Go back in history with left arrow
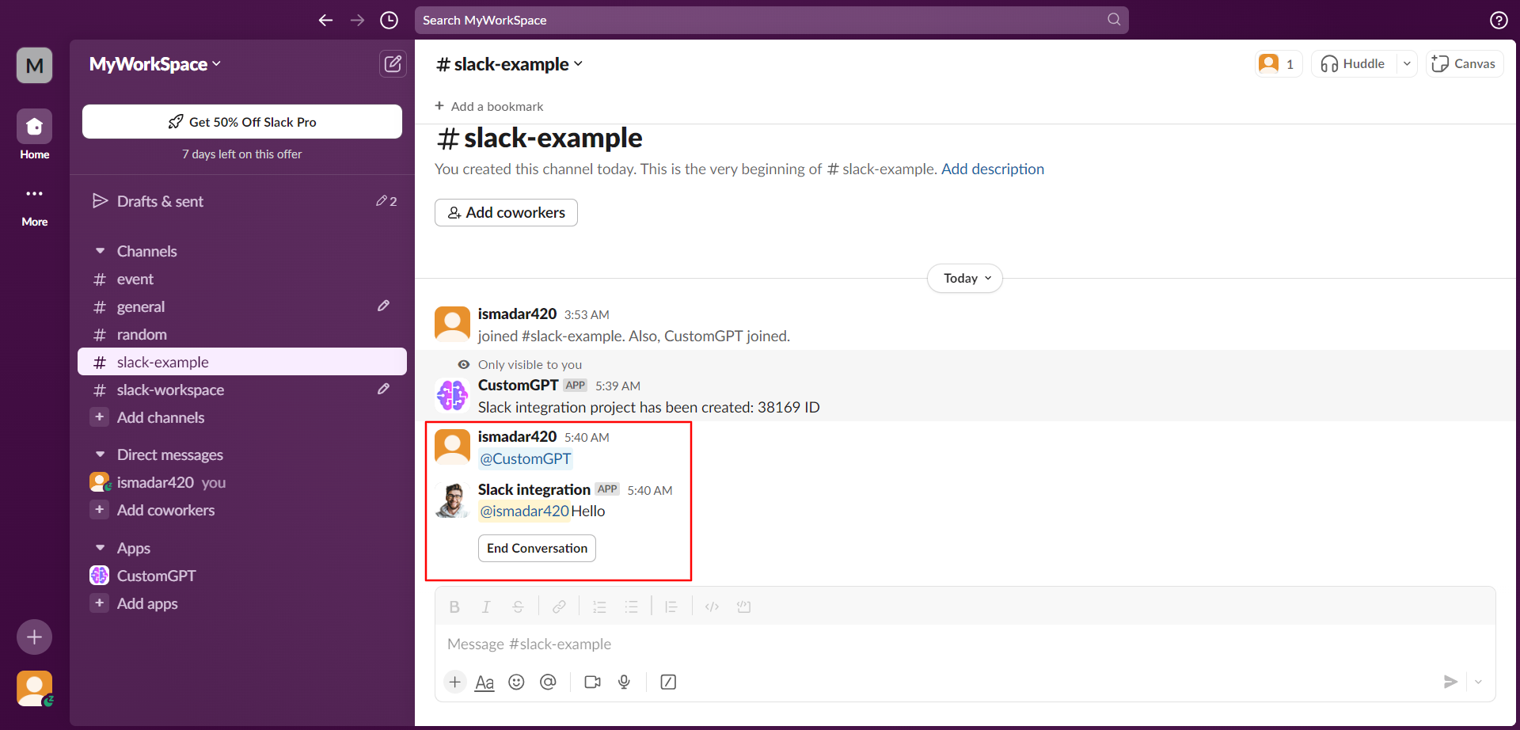The image size is (1520, 730). coord(325,20)
